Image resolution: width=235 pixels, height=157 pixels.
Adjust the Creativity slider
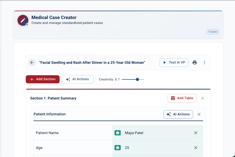(137, 79)
